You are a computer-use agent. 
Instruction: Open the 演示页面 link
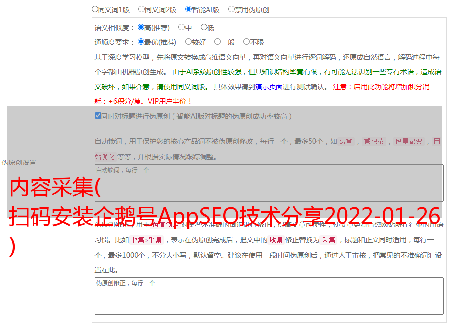[x=269, y=87]
